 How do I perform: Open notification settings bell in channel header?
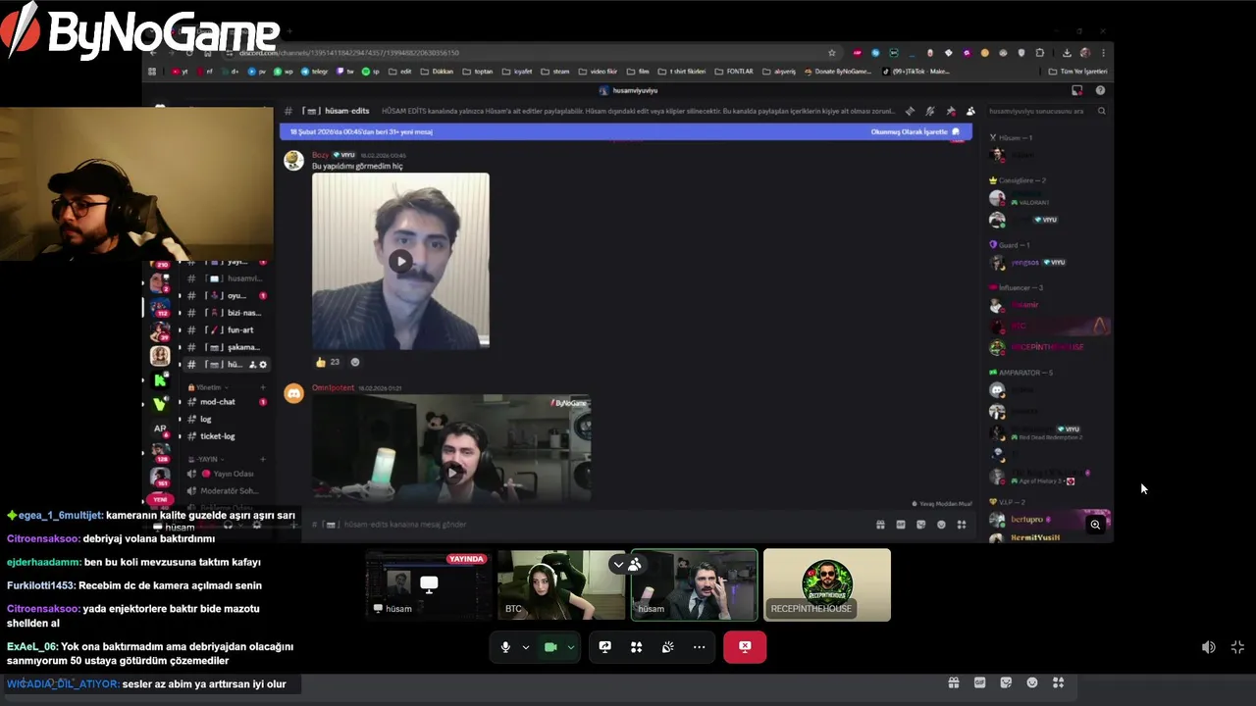coord(930,111)
